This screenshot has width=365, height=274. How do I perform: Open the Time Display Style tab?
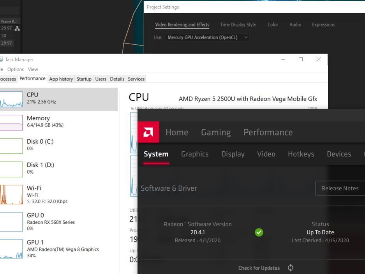(x=238, y=25)
